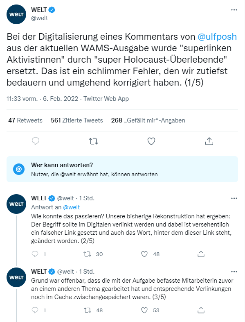Open three-dot menu on (3/5) tweet
This screenshot has height=322, width=245.
click(x=234, y=272)
